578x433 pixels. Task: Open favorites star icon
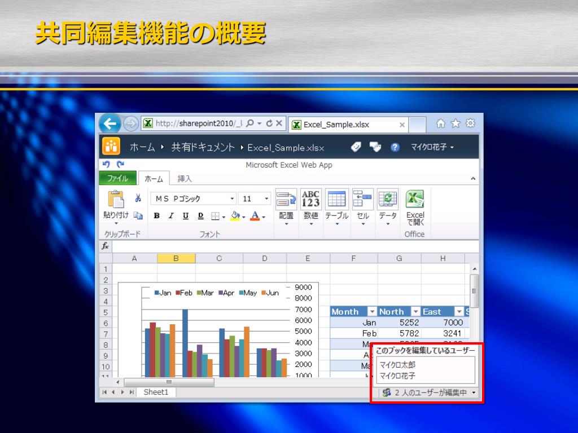(456, 123)
